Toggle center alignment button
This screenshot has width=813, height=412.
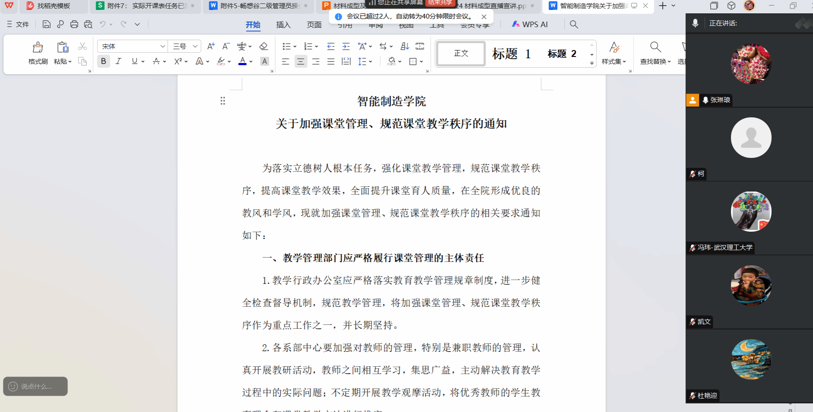pyautogui.click(x=300, y=61)
